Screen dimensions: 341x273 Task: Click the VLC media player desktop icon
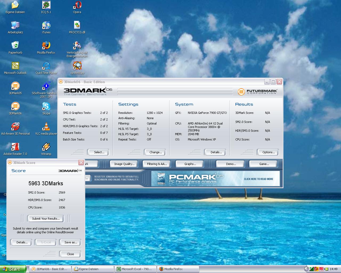click(x=46, y=129)
